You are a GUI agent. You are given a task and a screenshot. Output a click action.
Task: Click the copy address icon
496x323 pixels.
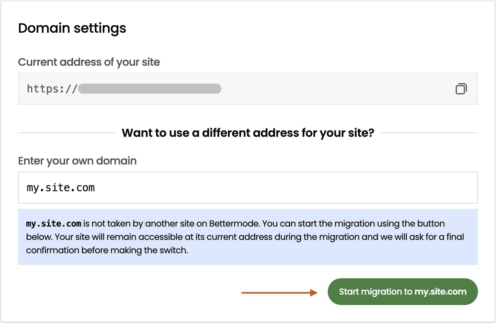click(x=461, y=89)
